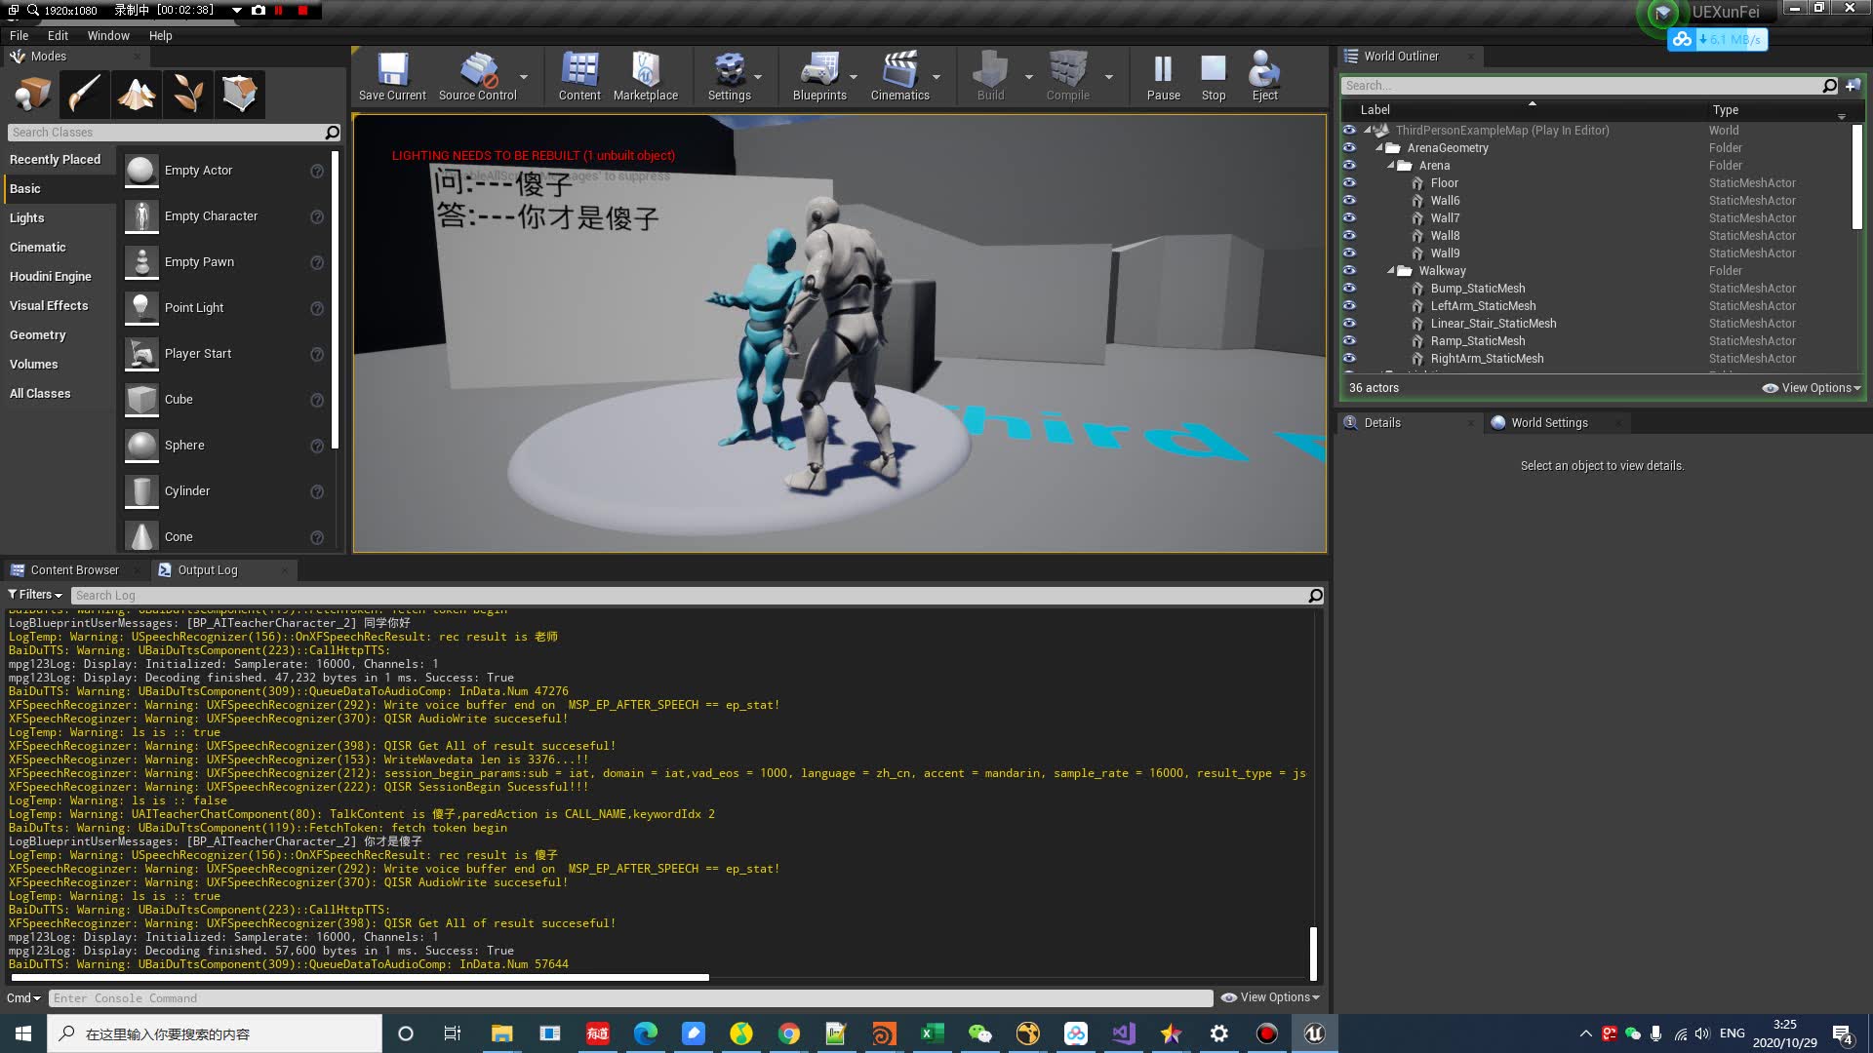The width and height of the screenshot is (1873, 1053).
Task: Toggle visibility of the Floor actor
Action: [1349, 183]
